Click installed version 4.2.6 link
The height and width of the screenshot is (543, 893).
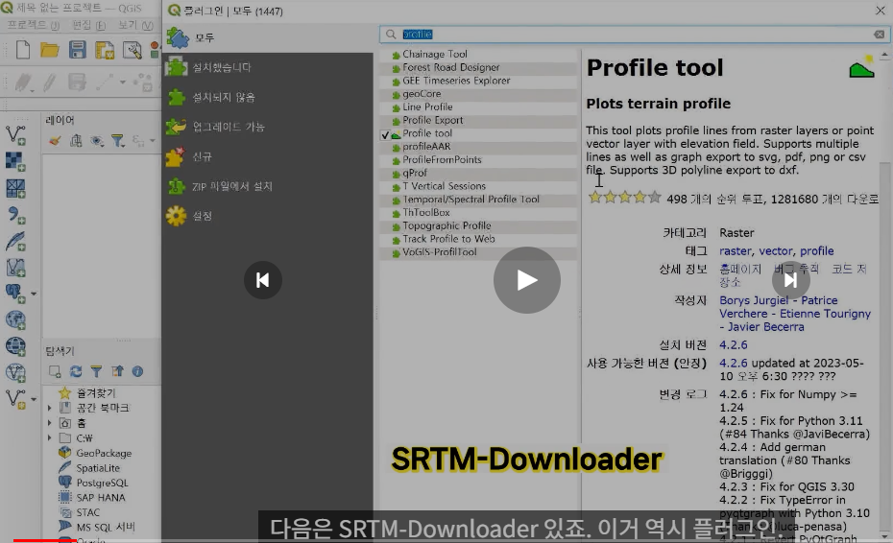pyautogui.click(x=734, y=345)
